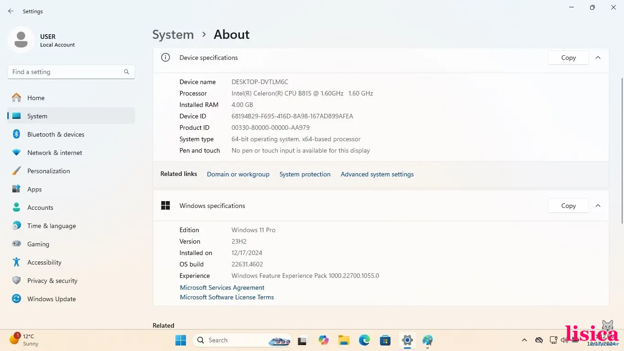Click the back arrow in Settings
This screenshot has height=351, width=624.
11,11
